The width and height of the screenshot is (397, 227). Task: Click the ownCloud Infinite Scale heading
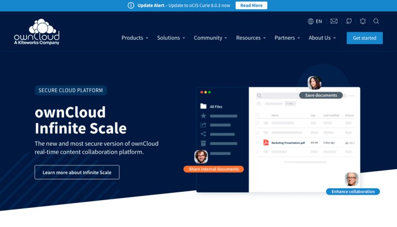tap(81, 120)
